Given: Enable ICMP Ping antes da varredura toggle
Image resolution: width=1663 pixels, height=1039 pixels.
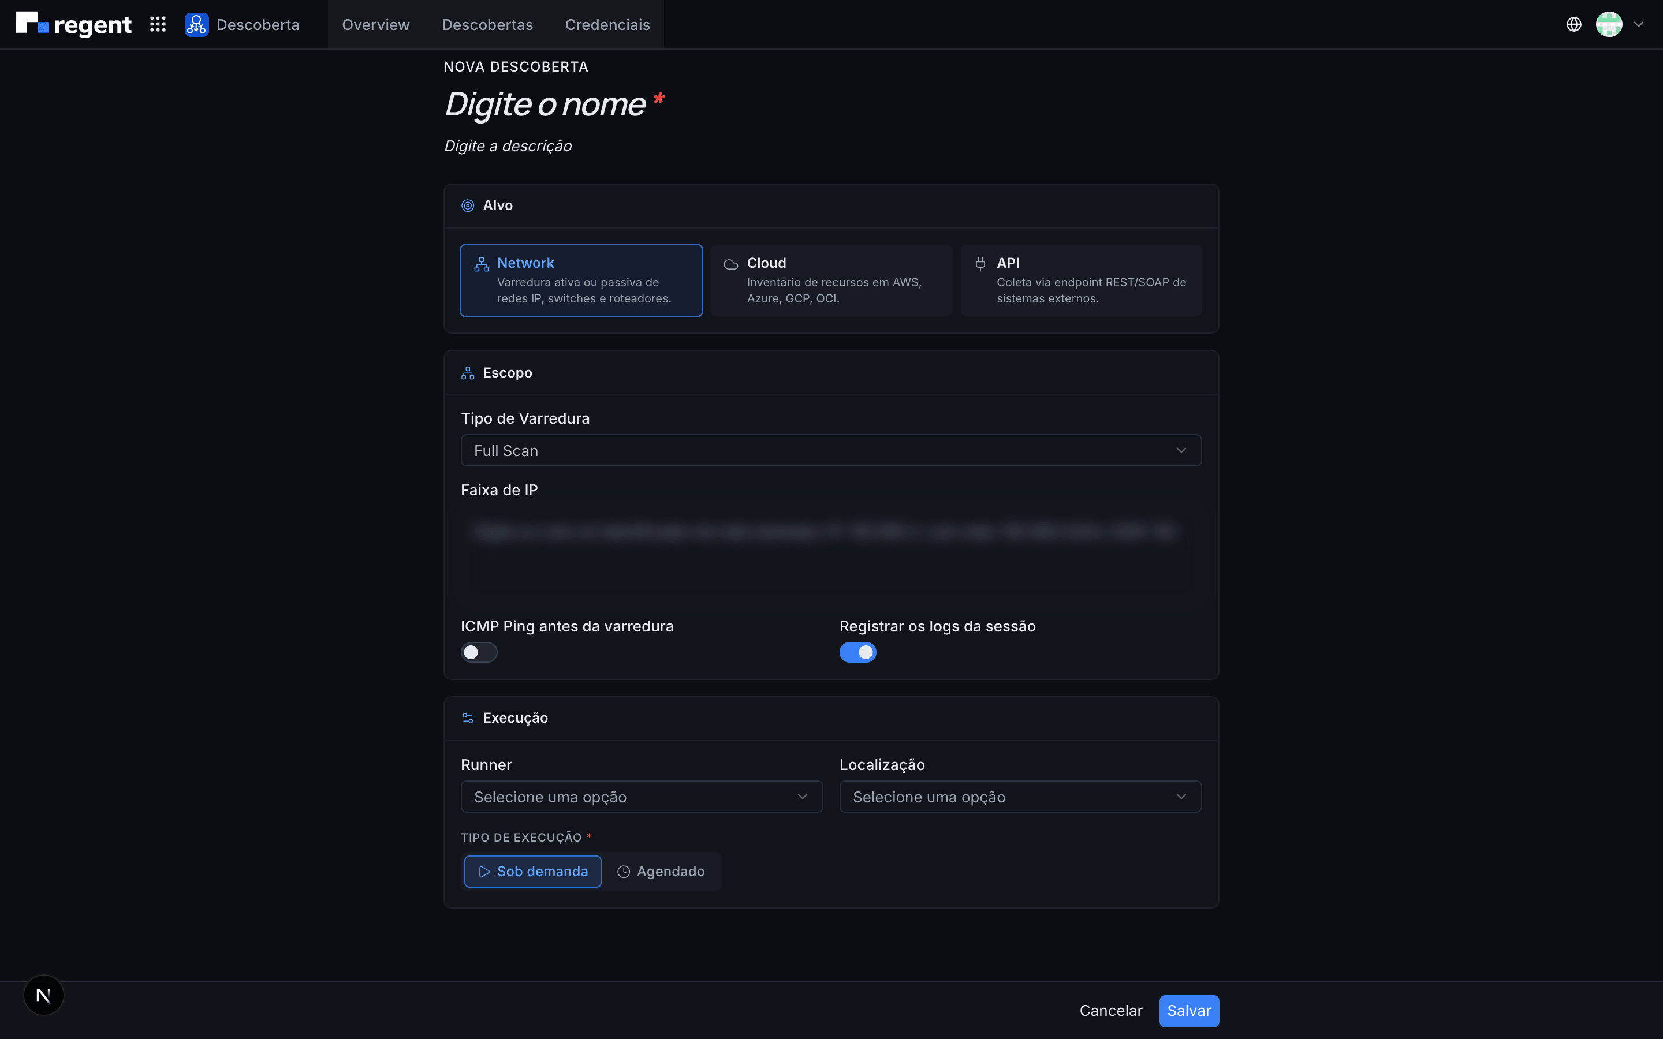Looking at the screenshot, I should tap(479, 652).
